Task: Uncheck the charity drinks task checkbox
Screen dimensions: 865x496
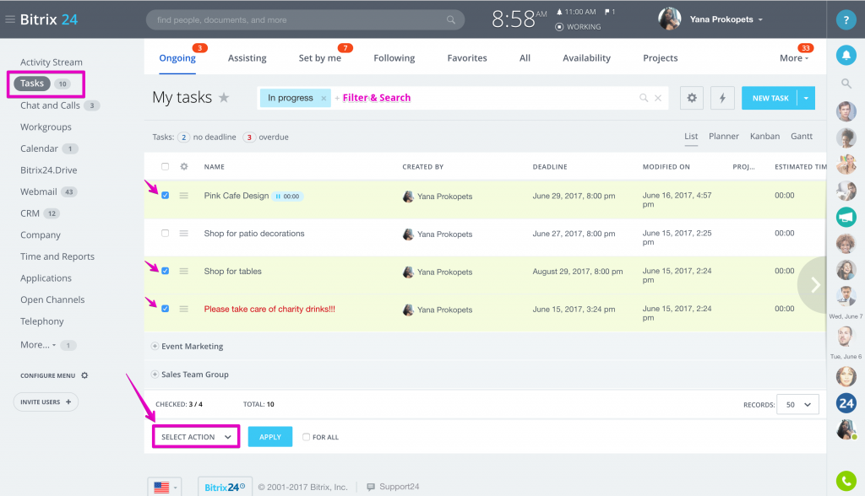Action: point(165,309)
